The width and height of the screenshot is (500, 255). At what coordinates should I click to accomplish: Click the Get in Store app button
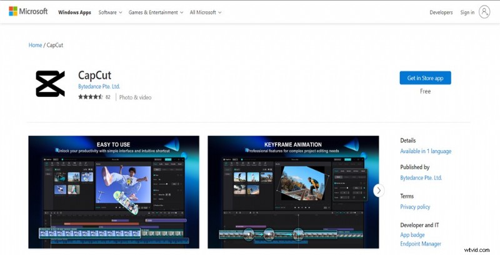coord(425,77)
